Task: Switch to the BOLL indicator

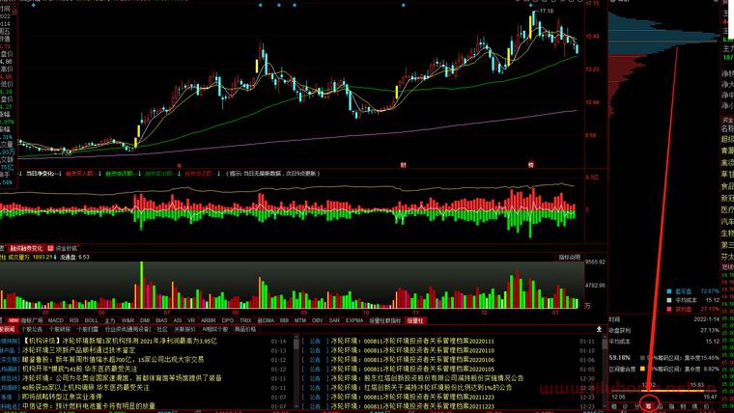Action: (x=91, y=319)
